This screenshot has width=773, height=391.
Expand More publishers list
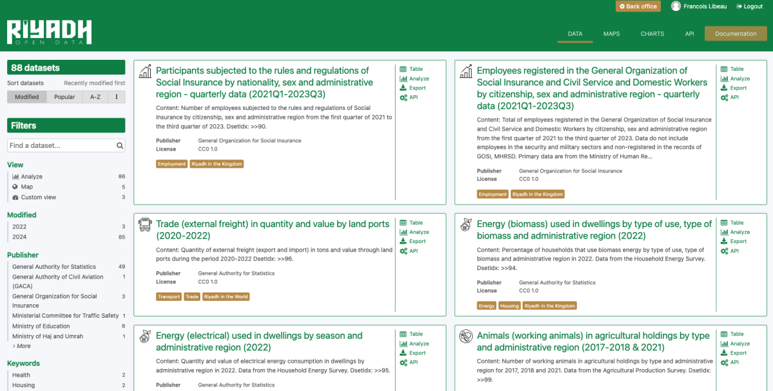pyautogui.click(x=21, y=346)
